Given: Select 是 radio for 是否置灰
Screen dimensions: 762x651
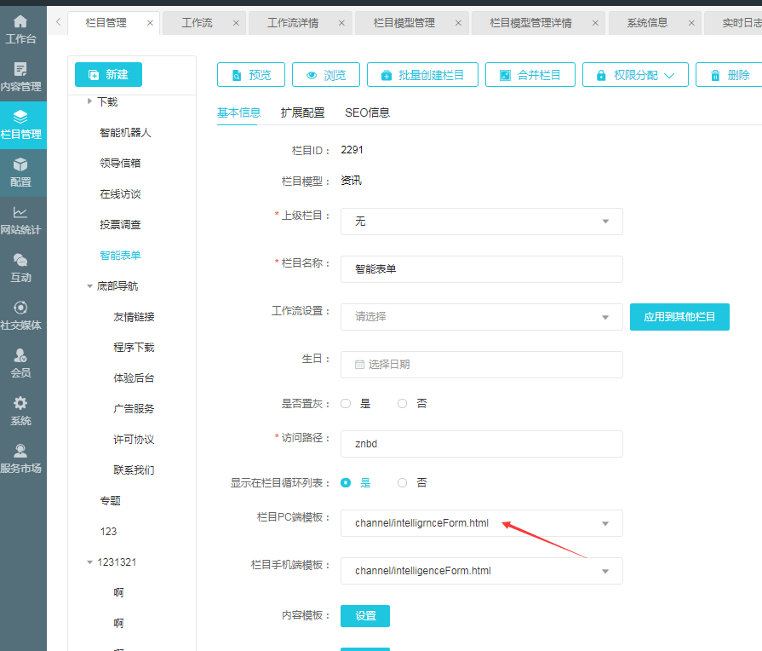Looking at the screenshot, I should (x=347, y=404).
